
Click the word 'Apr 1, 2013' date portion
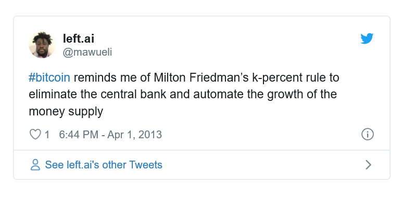coord(135,135)
